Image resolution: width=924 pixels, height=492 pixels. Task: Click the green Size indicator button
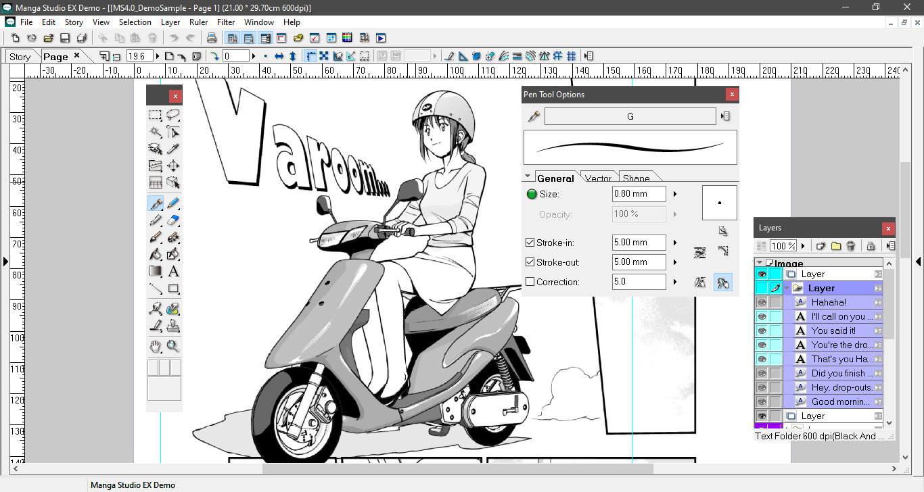531,194
